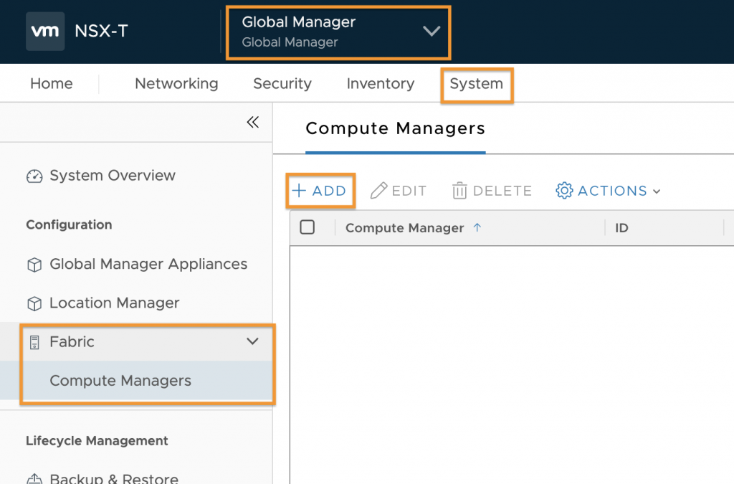The image size is (734, 484).
Task: Click the Location Manager cube icon
Action: pos(34,303)
